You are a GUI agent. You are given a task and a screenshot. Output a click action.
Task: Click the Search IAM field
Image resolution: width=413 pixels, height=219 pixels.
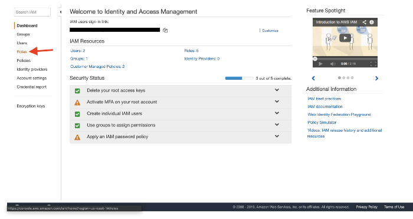32,12
